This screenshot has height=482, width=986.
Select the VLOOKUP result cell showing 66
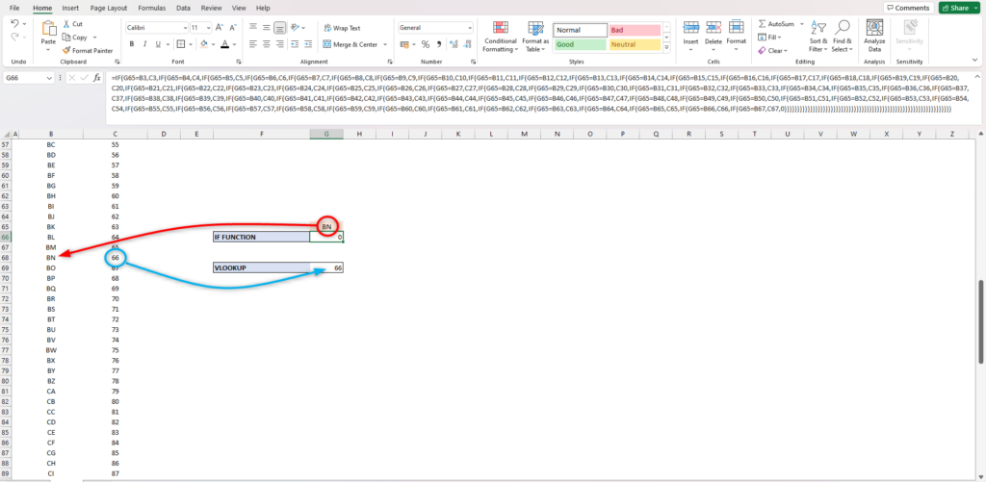pyautogui.click(x=326, y=267)
